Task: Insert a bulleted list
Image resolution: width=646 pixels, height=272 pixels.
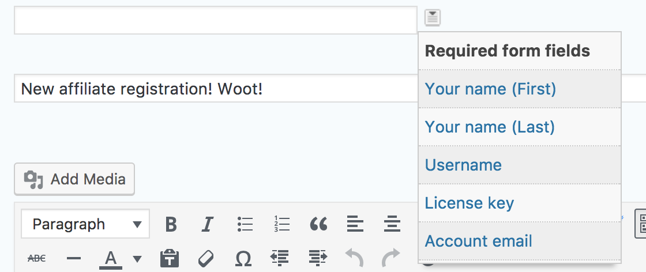Action: (x=245, y=224)
